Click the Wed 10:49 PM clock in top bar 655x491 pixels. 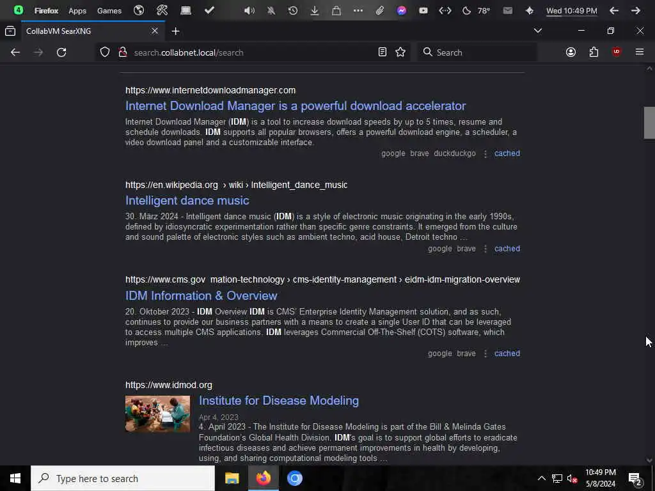(x=571, y=11)
